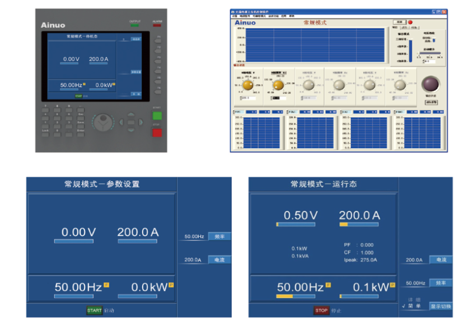Click the red STOP label in running screen
The width and height of the screenshot is (468, 325).
tap(321, 310)
